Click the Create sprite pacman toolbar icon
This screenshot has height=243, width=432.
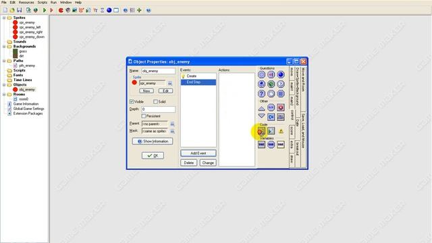pos(61,10)
